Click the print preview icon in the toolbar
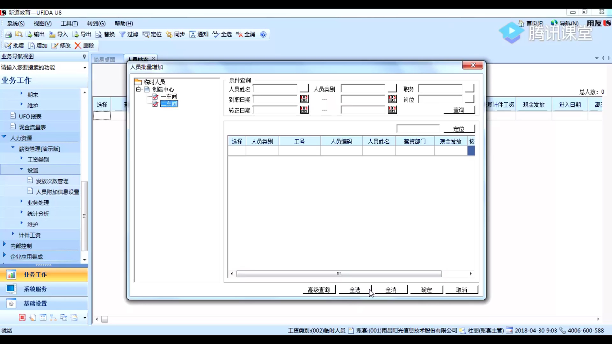This screenshot has width=612, height=344. tap(19, 34)
